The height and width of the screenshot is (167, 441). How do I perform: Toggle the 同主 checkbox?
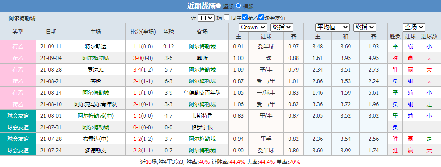click(x=227, y=17)
